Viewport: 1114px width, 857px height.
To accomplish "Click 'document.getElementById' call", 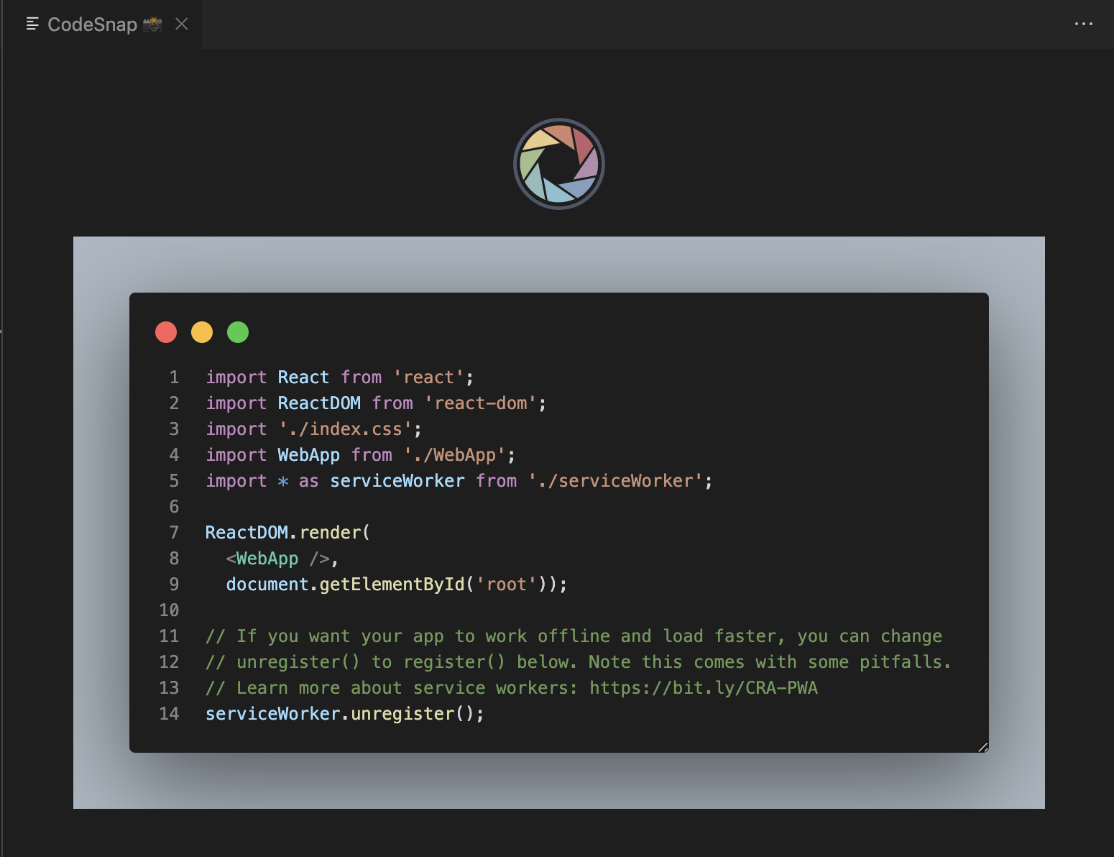I will point(345,585).
